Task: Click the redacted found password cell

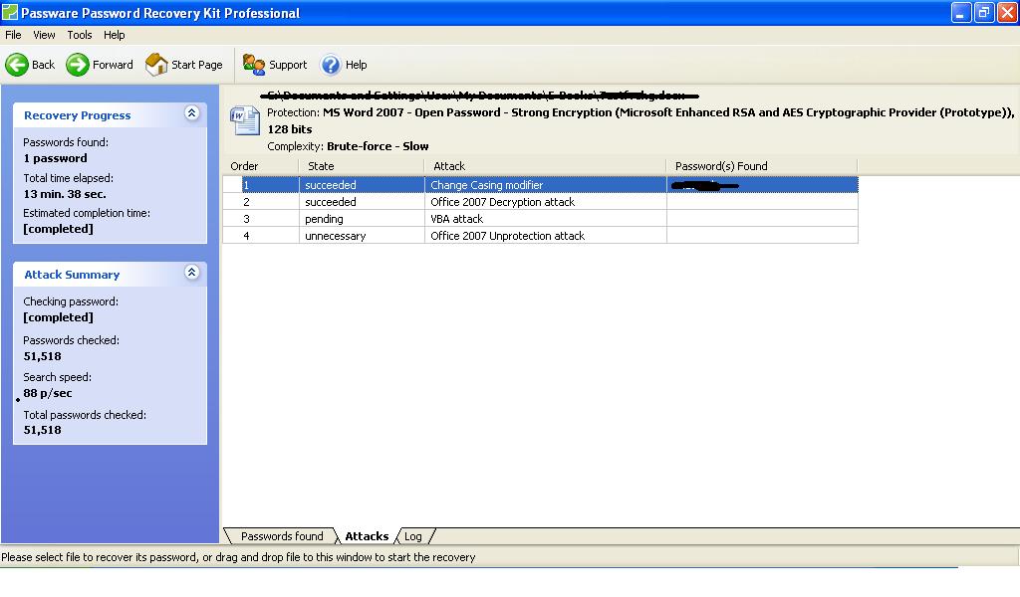Action: point(762,185)
